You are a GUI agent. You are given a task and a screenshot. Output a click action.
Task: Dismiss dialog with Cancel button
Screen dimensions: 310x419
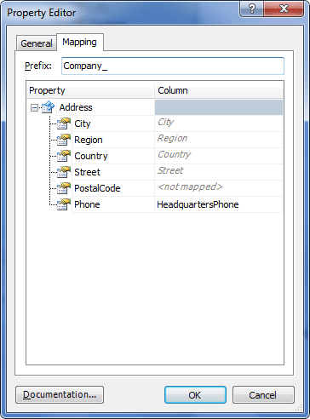(x=263, y=394)
